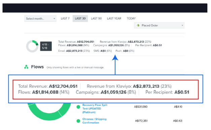211x130 pixels.
Task: Open Chronos Shipping Confirmation flow link
Action: click(94, 121)
